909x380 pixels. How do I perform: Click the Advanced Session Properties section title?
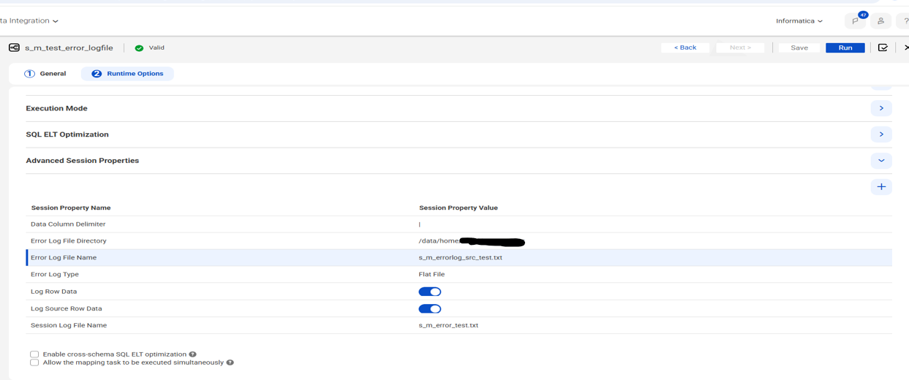pos(82,161)
